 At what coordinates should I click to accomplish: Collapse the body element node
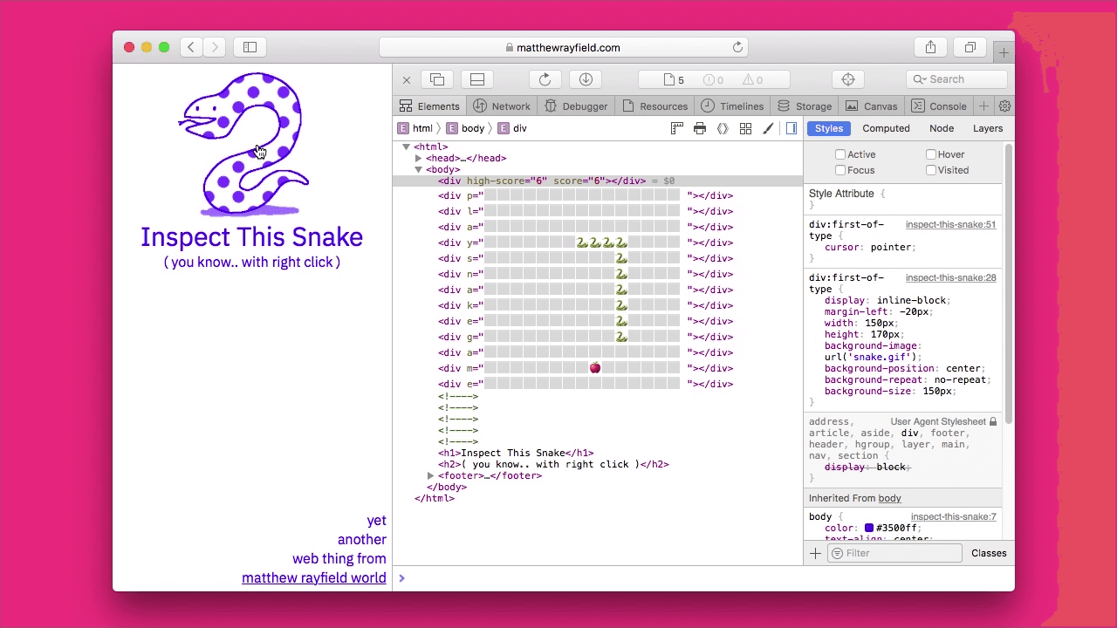tap(419, 170)
